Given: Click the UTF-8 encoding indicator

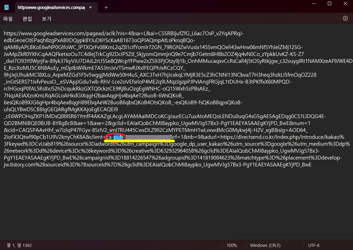Looking at the screenshot, I should (314, 245).
